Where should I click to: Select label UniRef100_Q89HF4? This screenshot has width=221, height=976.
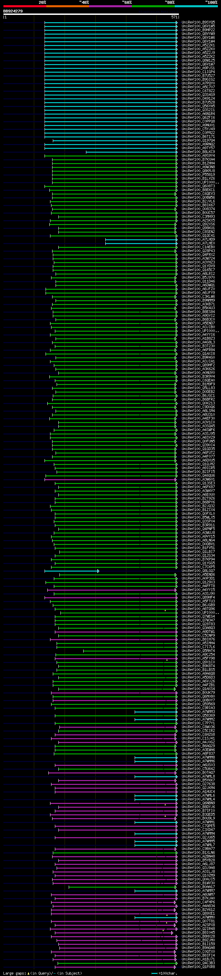pyautogui.click(x=198, y=598)
